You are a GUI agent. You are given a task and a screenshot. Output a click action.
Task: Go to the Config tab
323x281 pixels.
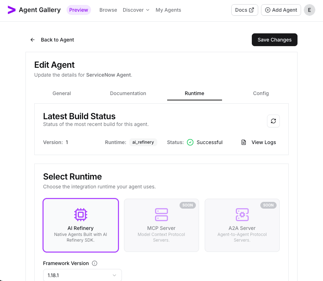(261, 93)
